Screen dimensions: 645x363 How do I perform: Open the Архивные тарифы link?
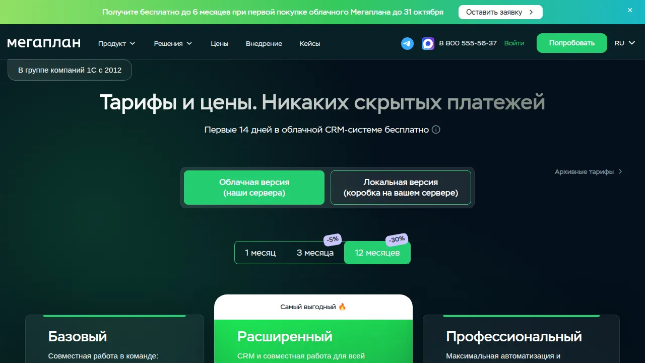589,171
